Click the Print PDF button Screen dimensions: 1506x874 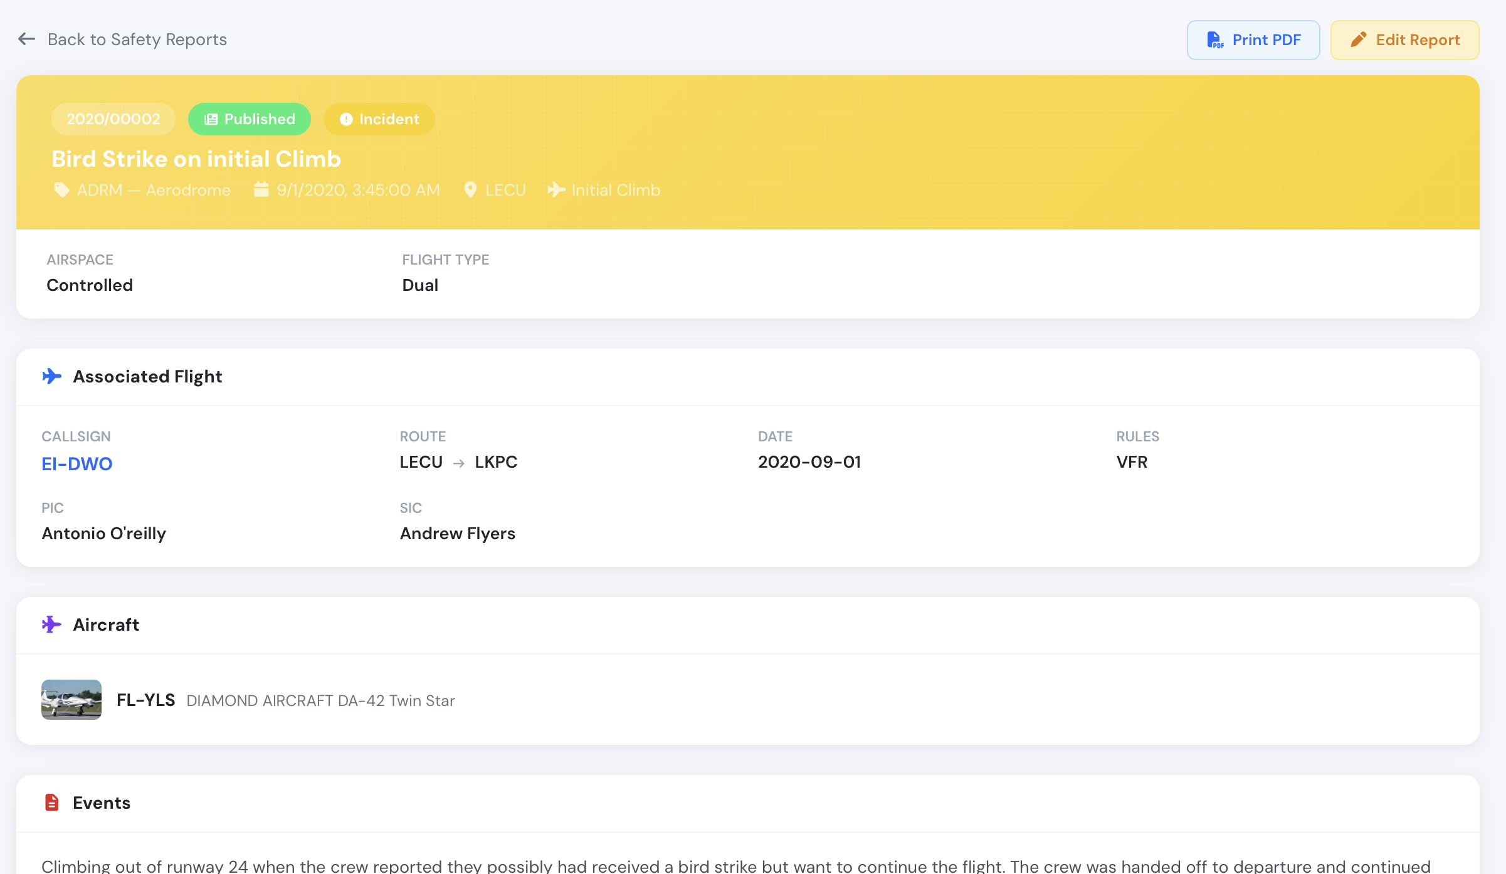click(1253, 40)
